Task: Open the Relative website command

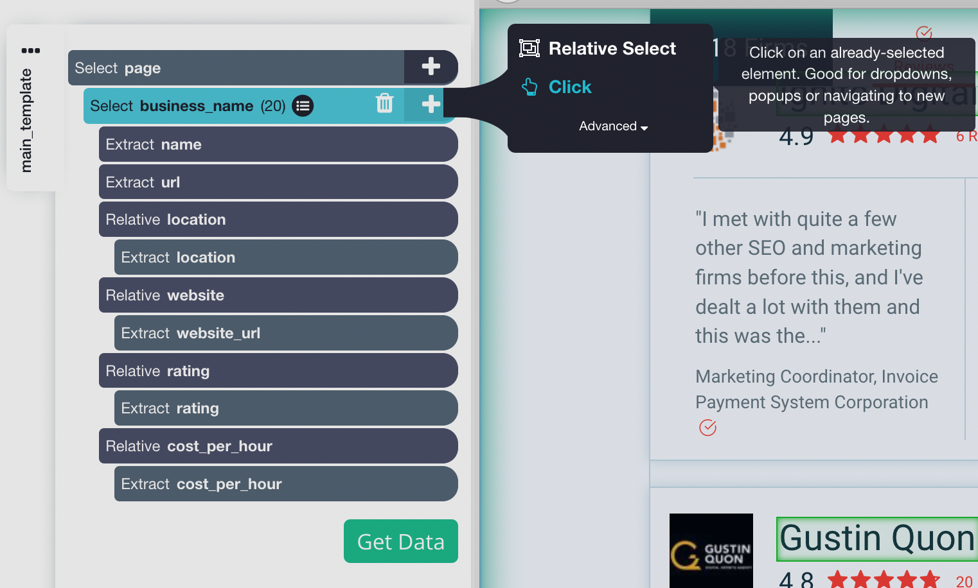Action: [x=278, y=295]
